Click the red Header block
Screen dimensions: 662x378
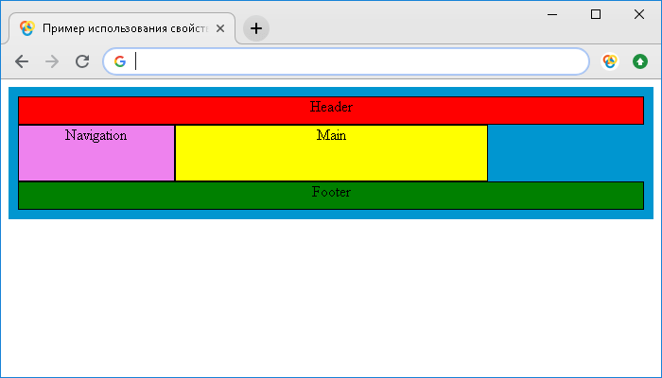point(331,110)
